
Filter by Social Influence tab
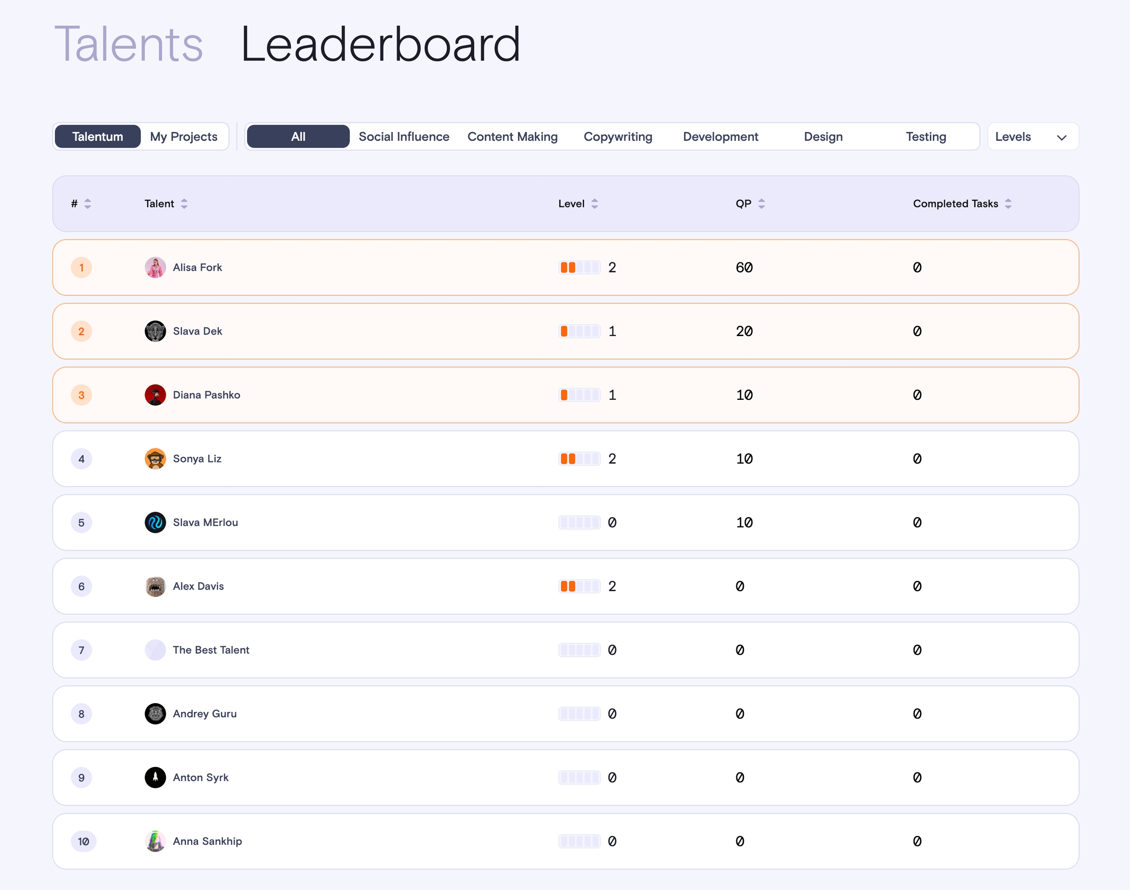404,136
